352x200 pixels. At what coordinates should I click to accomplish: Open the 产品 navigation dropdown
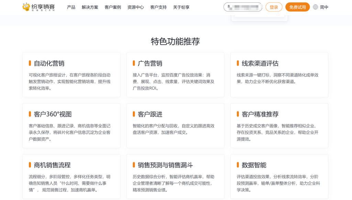pos(71,7)
